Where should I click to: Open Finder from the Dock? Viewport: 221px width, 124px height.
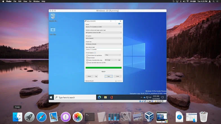(x=17, y=117)
